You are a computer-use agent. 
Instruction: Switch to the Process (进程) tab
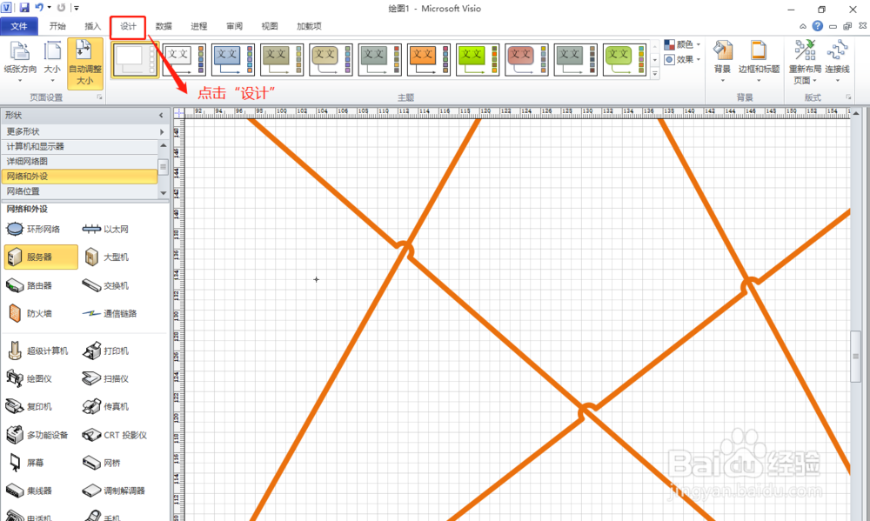(x=198, y=26)
